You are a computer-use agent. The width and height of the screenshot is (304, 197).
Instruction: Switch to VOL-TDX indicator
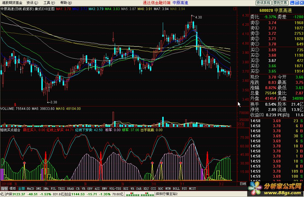pos(115,189)
